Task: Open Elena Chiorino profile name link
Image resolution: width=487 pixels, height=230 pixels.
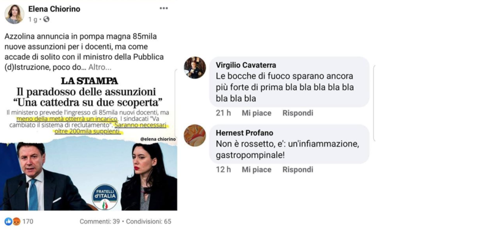Action: coord(54,9)
